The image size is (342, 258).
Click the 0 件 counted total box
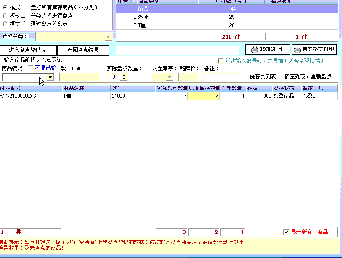(301, 37)
